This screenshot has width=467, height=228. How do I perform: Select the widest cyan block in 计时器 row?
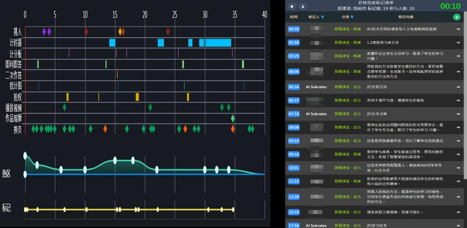tap(218, 43)
